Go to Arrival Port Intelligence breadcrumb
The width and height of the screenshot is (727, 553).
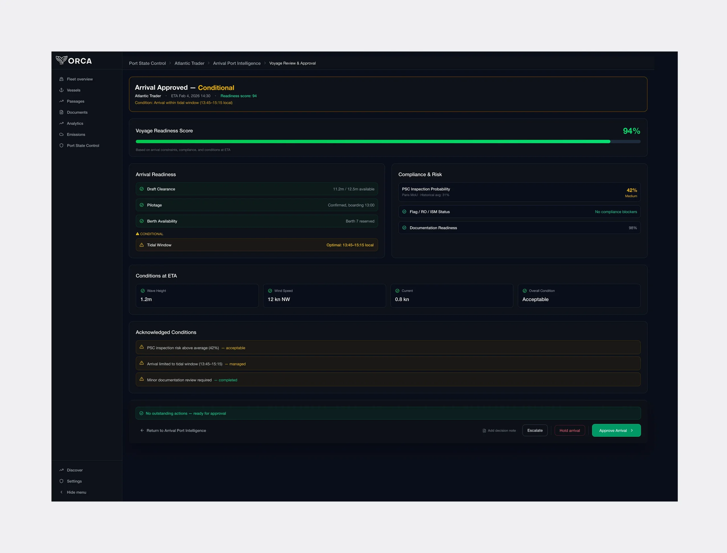point(237,63)
